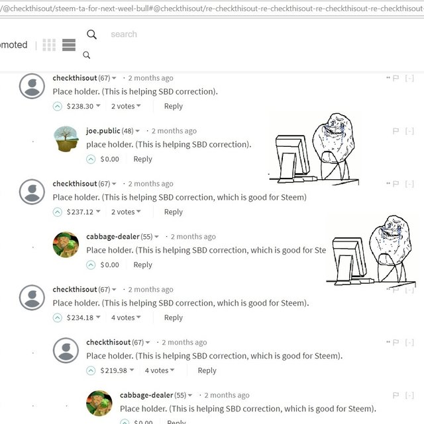Reply to joe.public's comment

pyautogui.click(x=142, y=159)
